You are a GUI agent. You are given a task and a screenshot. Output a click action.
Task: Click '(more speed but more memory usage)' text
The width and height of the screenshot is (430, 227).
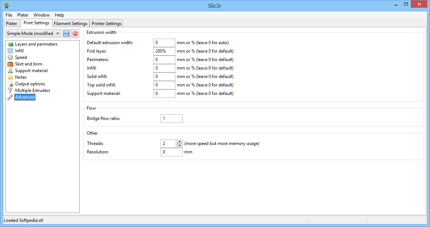point(222,143)
